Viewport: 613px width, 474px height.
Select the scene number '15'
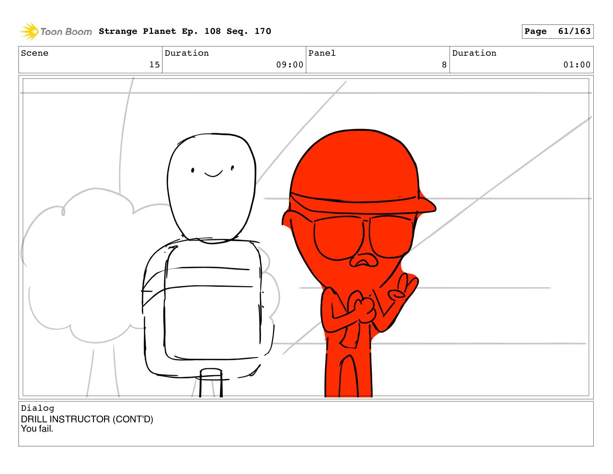pos(155,65)
